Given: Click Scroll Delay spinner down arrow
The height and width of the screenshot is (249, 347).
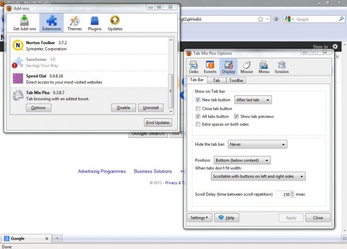Looking at the screenshot, I should coord(292,196).
